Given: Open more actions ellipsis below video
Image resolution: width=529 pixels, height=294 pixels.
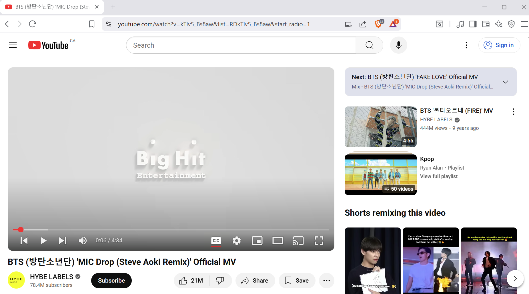Looking at the screenshot, I should click(327, 281).
